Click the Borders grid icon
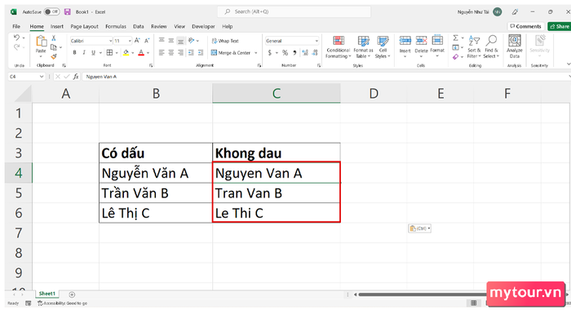Screen dimensions: 571x314 tap(109, 53)
